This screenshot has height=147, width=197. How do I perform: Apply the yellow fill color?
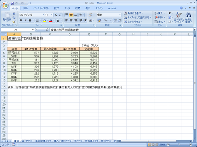[45, 20]
